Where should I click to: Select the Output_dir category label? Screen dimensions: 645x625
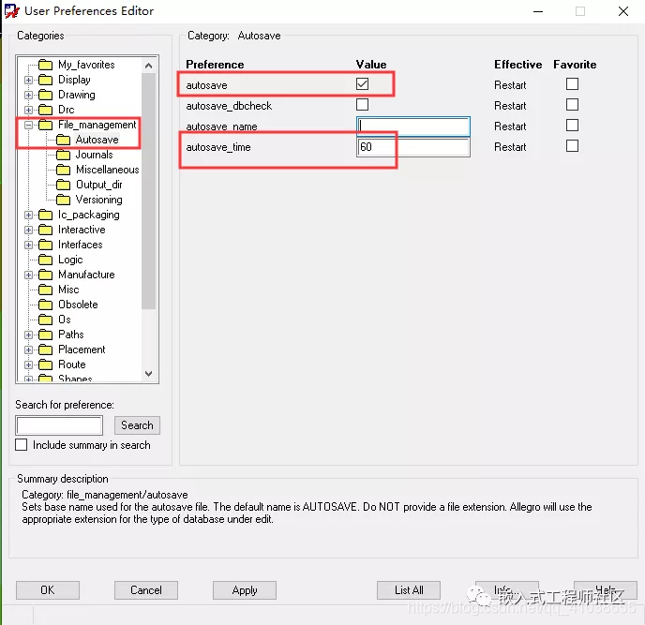click(x=99, y=185)
